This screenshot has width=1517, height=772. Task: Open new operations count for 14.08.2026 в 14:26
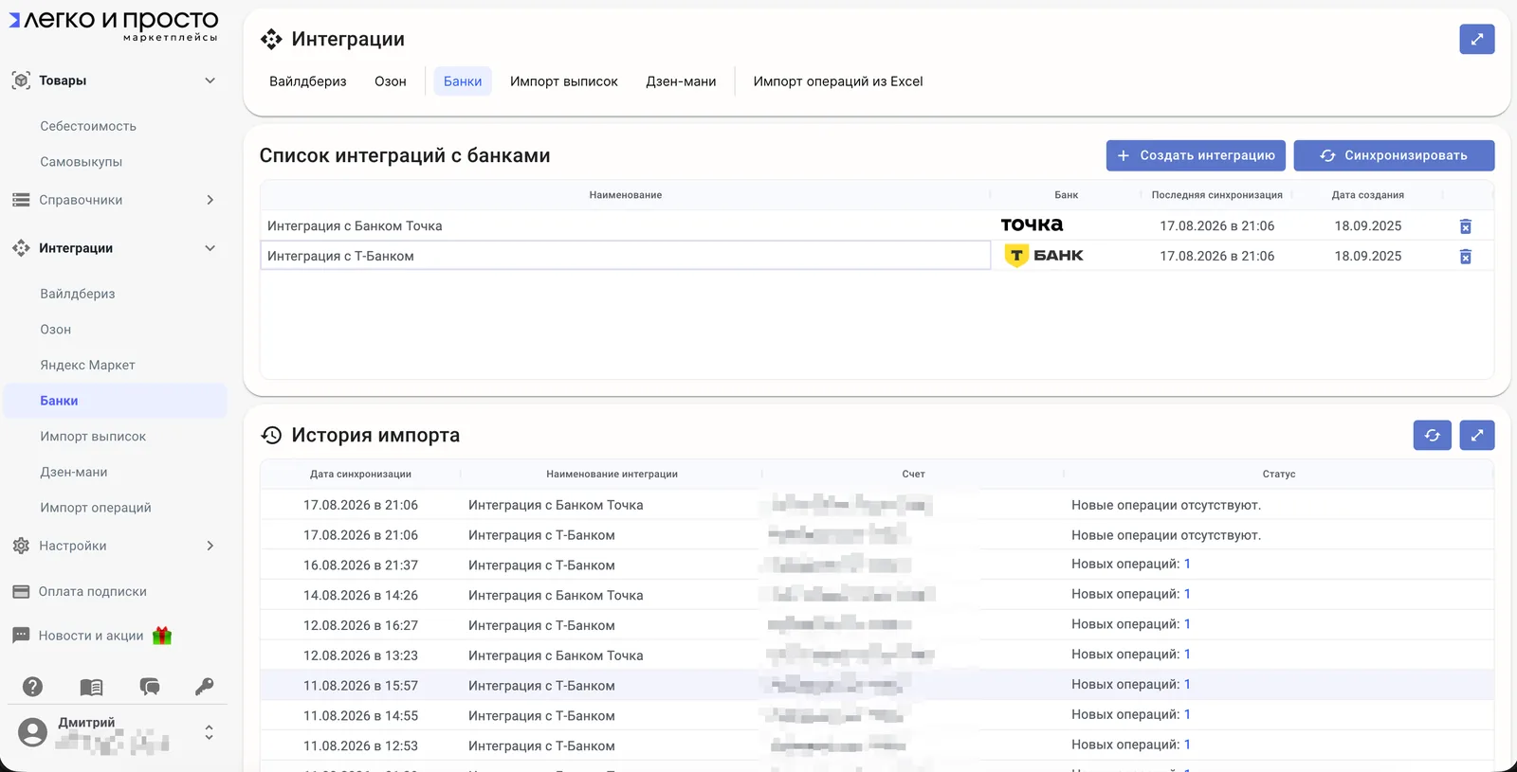coord(1187,594)
